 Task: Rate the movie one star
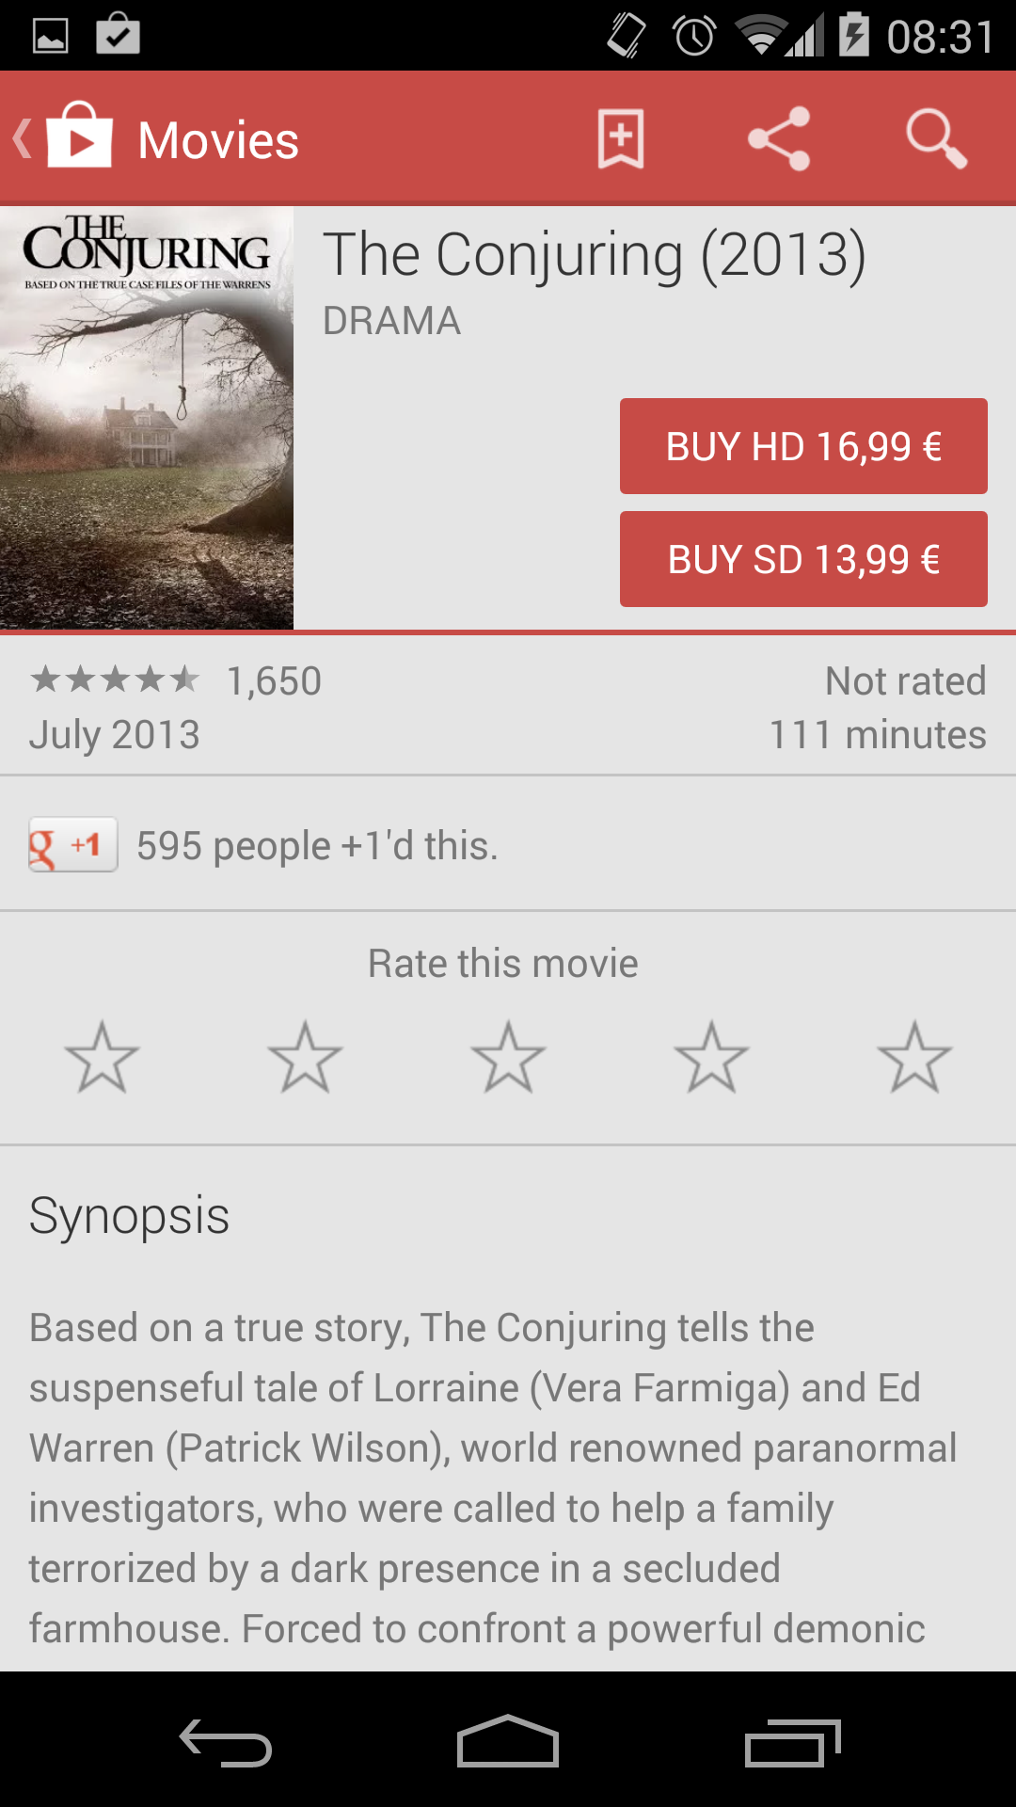click(102, 1058)
